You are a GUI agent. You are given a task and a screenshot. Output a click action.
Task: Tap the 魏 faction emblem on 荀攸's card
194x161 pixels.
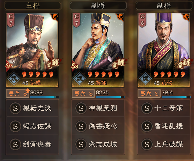coord(145,78)
